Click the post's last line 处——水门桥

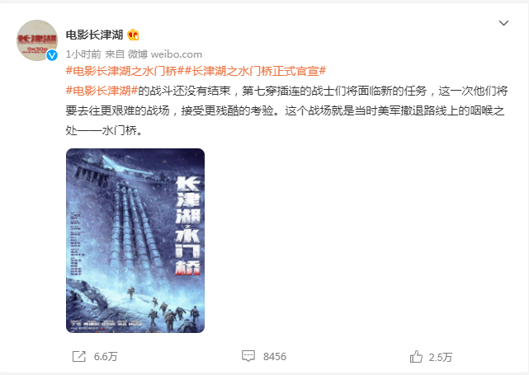click(104, 130)
